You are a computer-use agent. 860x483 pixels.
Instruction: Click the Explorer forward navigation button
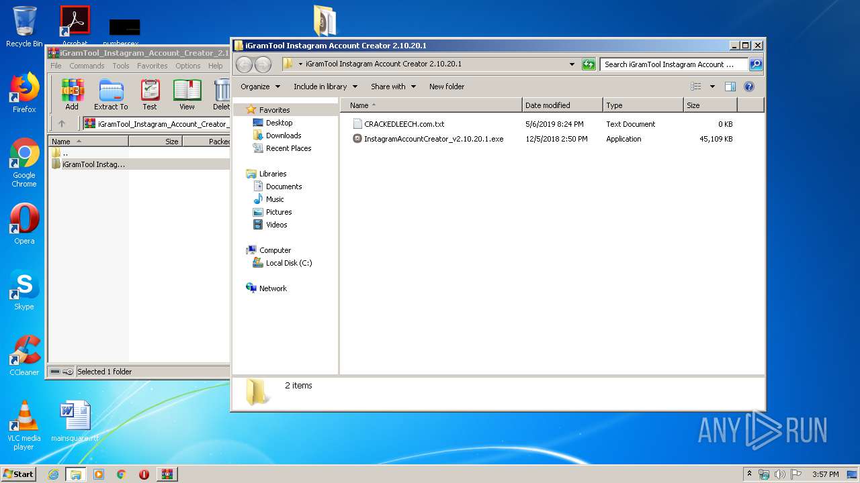[x=263, y=64]
